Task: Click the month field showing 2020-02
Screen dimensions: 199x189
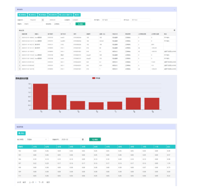Action: click(70, 139)
